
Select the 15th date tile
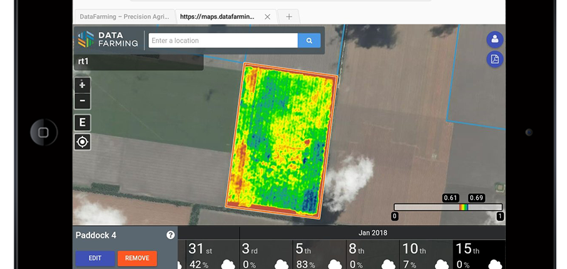point(479,255)
